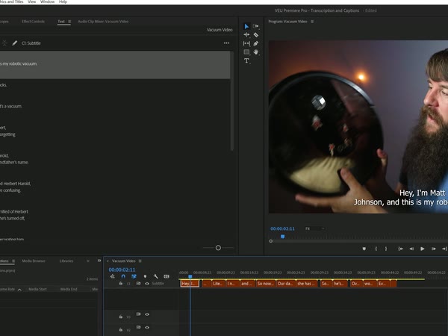
Task: Click the pencil edit icon beside C1 Subtitle
Action: (x=15, y=43)
